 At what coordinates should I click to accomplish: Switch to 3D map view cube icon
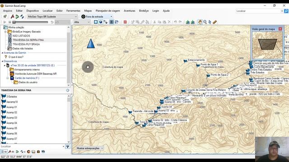pos(101,22)
